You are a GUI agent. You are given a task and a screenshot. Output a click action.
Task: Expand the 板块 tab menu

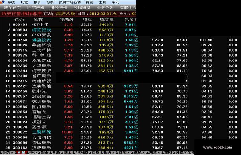click(x=109, y=152)
